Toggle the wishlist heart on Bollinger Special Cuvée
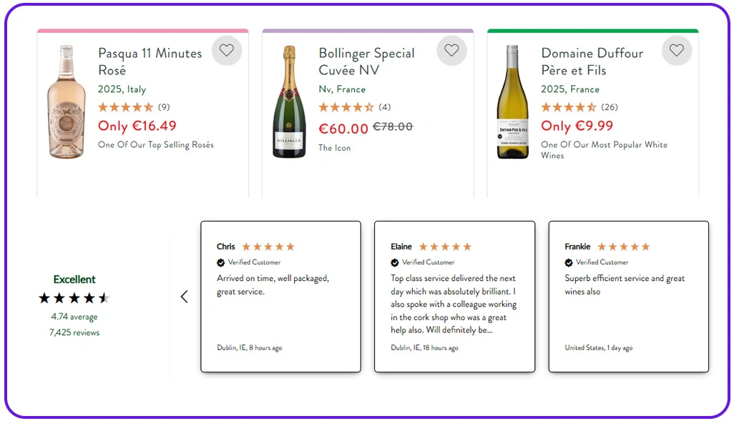734x421 pixels. (451, 50)
